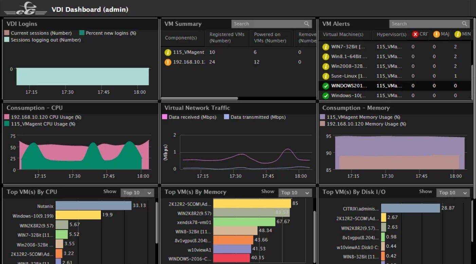Sort by Hypervisor(s) column header
This screenshot has width=476, height=264.
coord(391,34)
